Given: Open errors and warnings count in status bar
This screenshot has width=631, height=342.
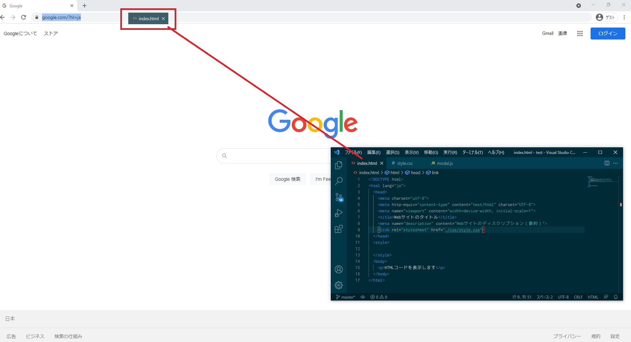Looking at the screenshot, I should tap(379, 297).
